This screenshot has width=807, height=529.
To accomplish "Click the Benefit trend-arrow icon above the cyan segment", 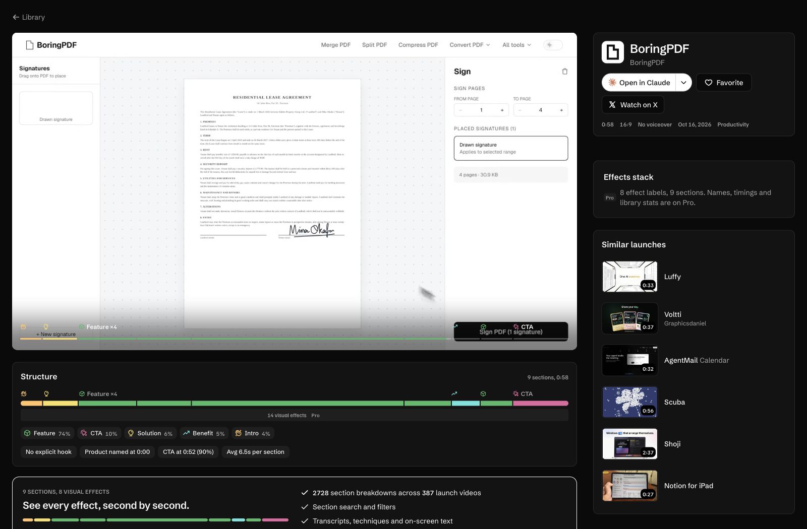I will pyautogui.click(x=454, y=394).
